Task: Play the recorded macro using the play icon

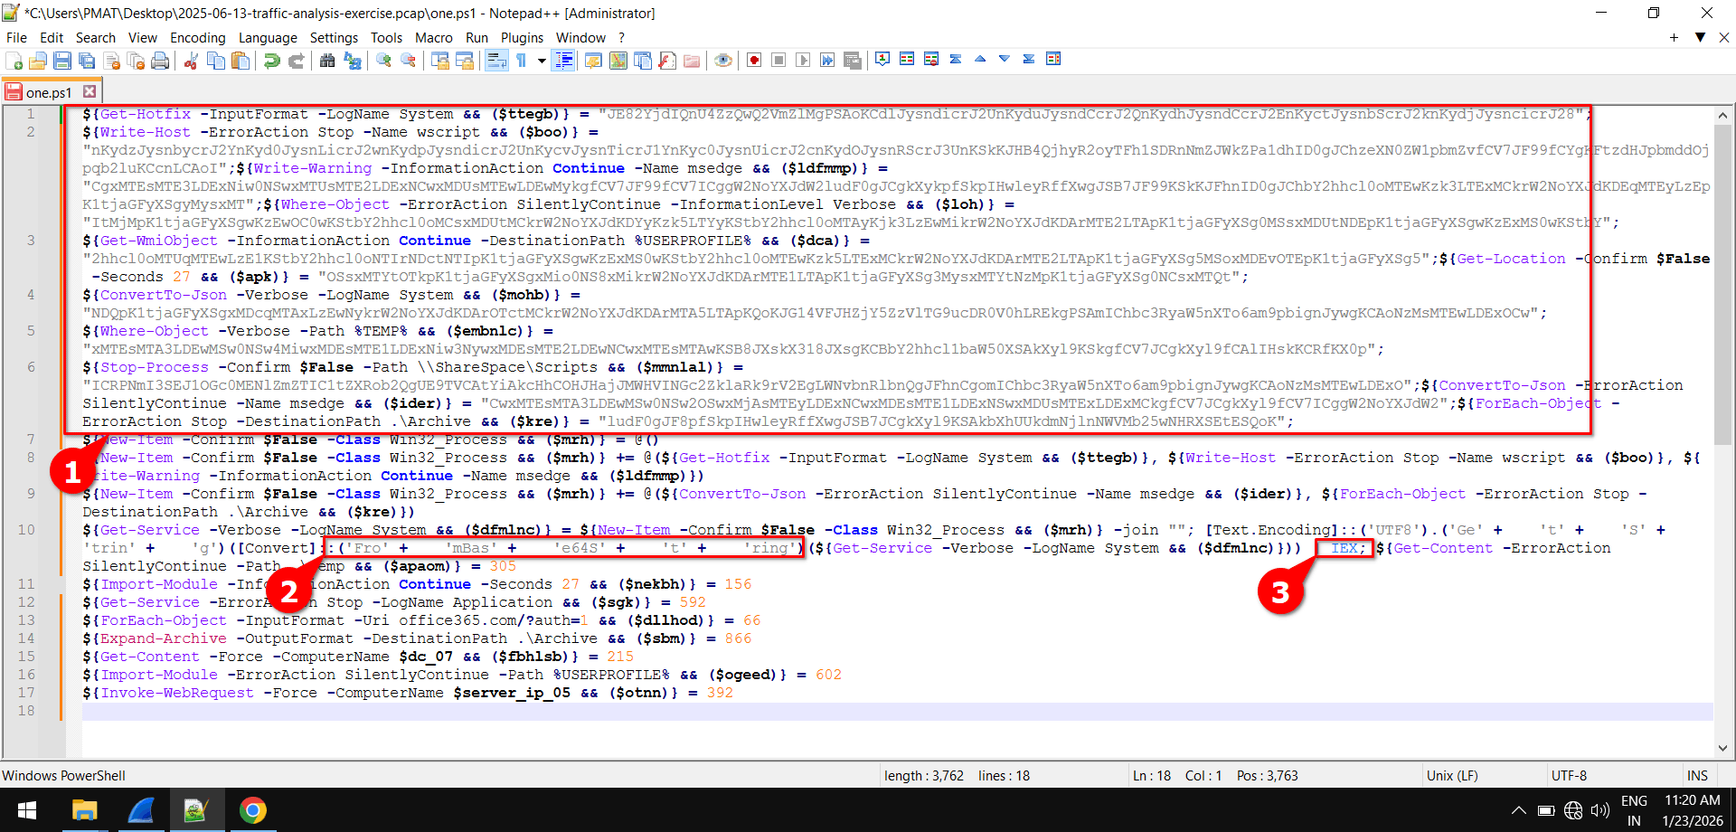Action: pyautogui.click(x=803, y=60)
